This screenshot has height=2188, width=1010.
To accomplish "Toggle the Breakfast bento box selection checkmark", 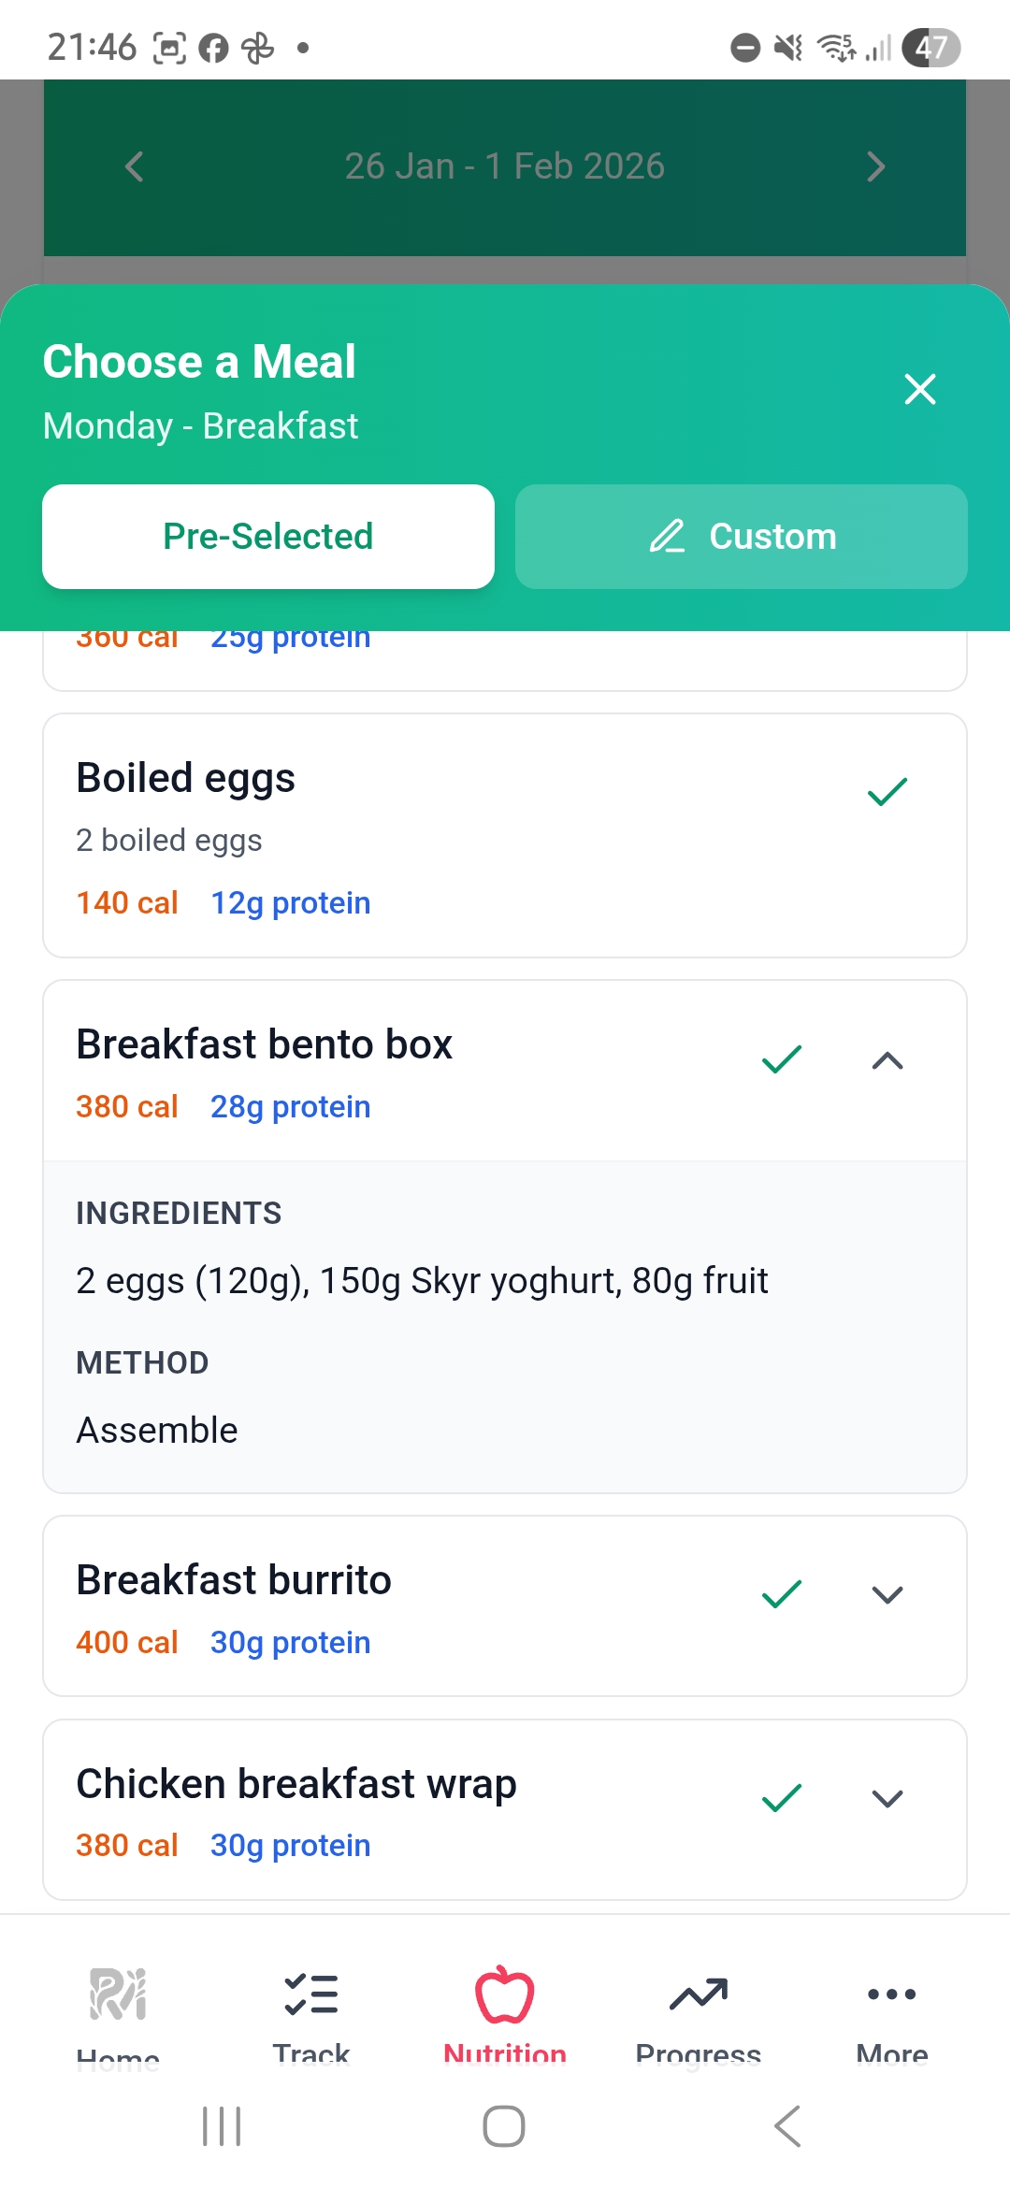I will click(x=781, y=1058).
